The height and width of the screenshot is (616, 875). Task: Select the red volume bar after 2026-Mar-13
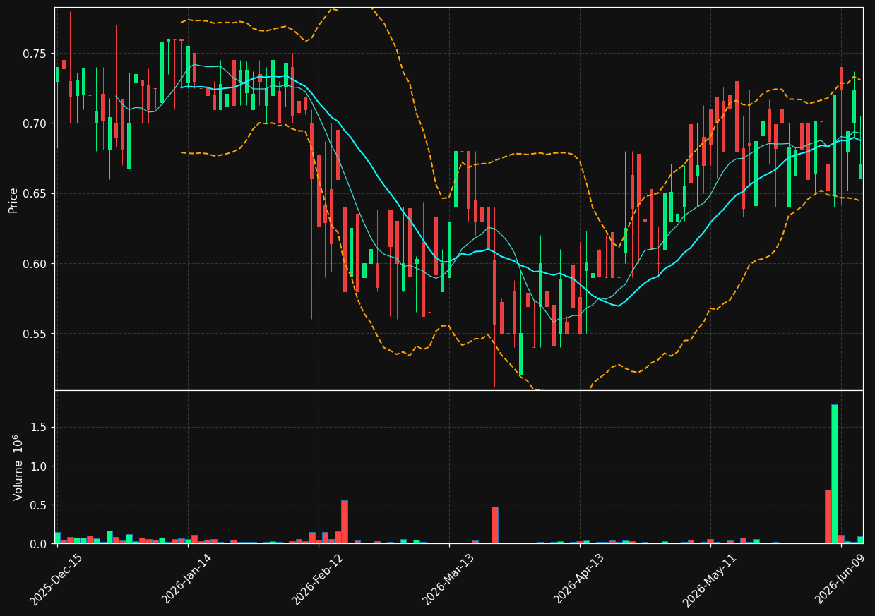(494, 525)
